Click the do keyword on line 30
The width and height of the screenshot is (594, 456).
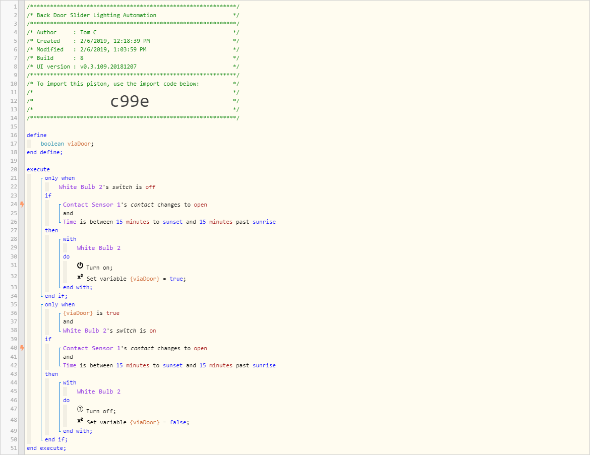[x=66, y=256]
